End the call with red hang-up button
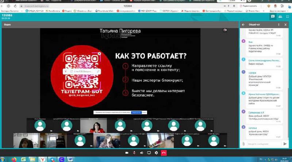The image size is (292, 162). coord(164,153)
